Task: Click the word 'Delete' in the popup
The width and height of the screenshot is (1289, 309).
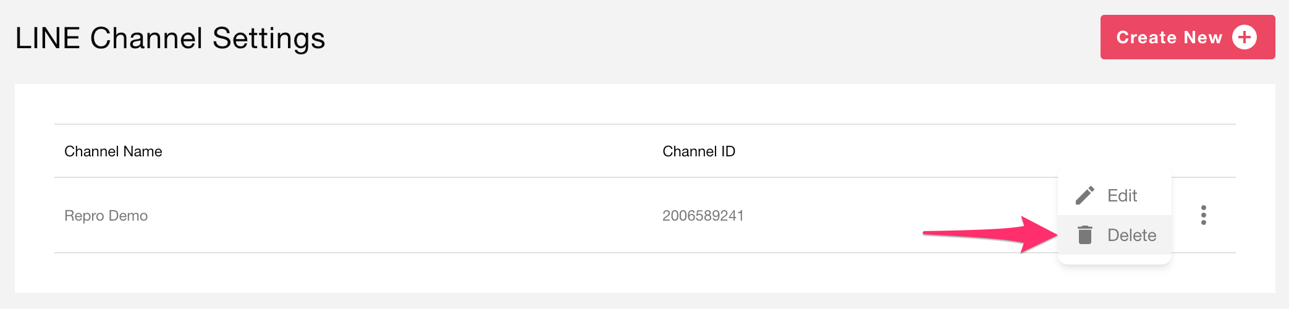Action: coord(1131,235)
